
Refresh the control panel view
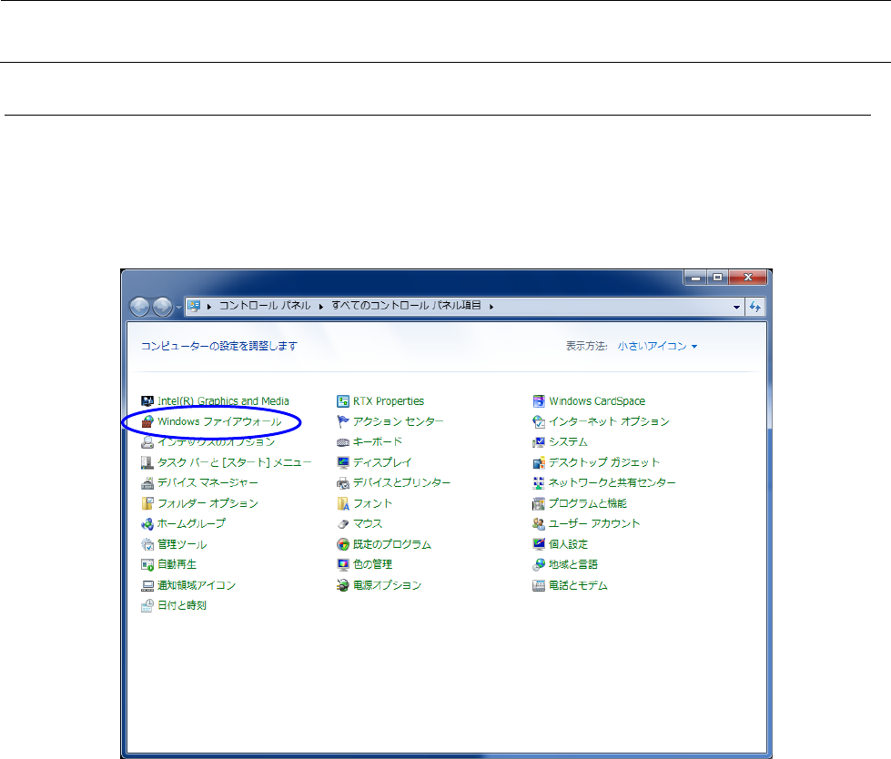click(x=755, y=307)
